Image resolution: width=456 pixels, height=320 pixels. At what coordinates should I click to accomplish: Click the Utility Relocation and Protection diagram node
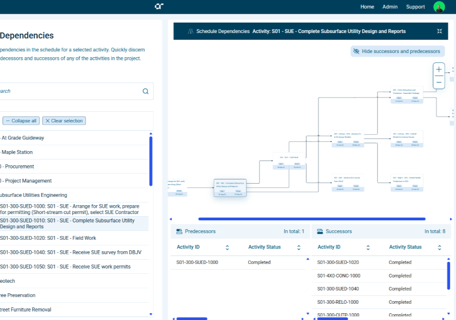pos(407,94)
